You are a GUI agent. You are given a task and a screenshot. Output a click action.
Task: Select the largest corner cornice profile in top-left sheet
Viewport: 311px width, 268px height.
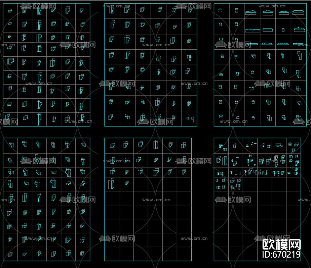point(10,61)
